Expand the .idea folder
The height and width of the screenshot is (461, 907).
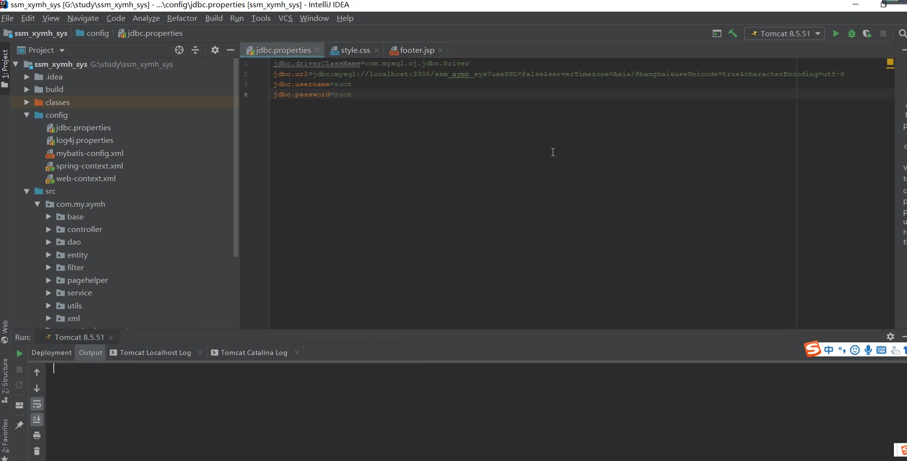pyautogui.click(x=27, y=77)
